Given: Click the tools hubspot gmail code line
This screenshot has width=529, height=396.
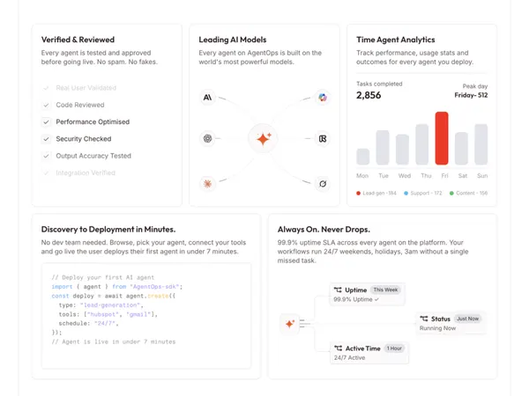Looking at the screenshot, I should (x=108, y=314).
